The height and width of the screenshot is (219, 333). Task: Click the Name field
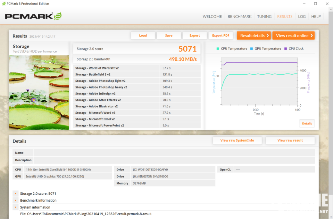(174, 153)
